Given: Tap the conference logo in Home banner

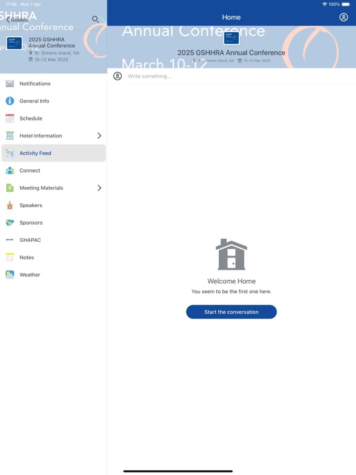Looking at the screenshot, I should 231,38.
